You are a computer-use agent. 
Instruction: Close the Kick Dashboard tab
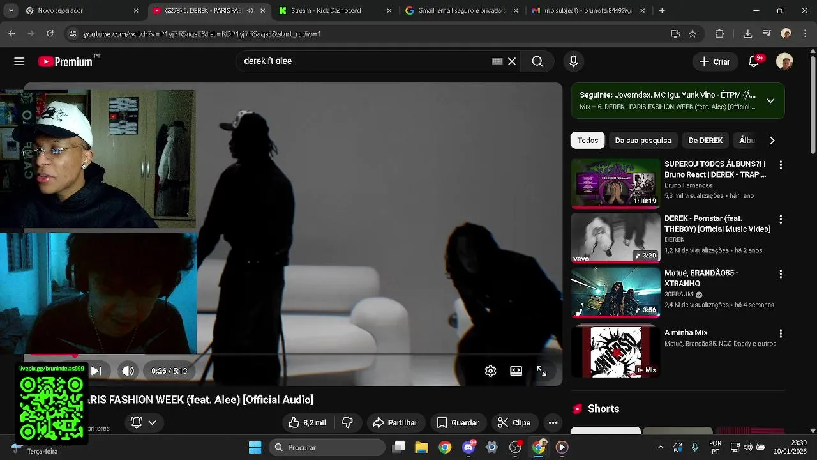[x=389, y=11]
